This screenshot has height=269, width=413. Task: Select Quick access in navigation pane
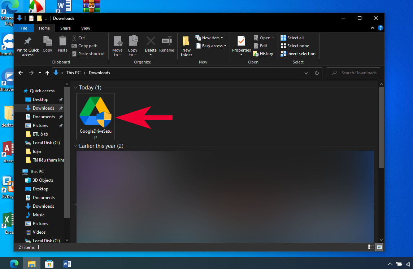point(39,91)
